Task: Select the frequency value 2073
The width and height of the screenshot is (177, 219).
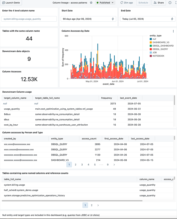Action: (x=113, y=104)
